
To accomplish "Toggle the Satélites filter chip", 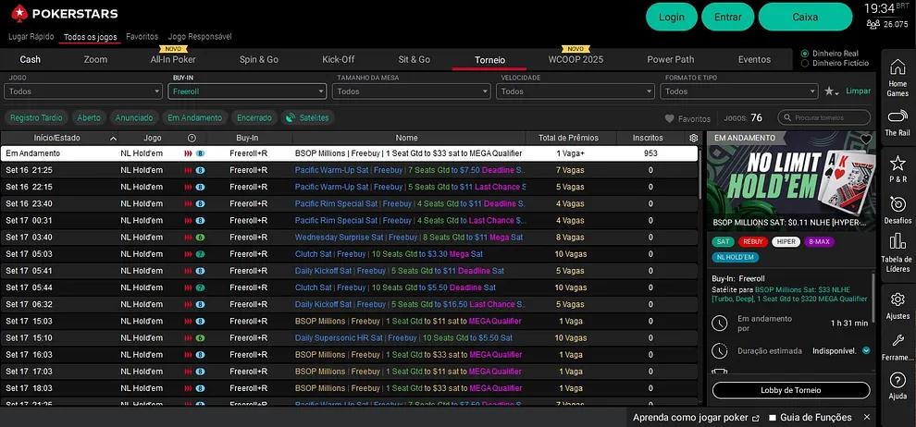I will (307, 117).
